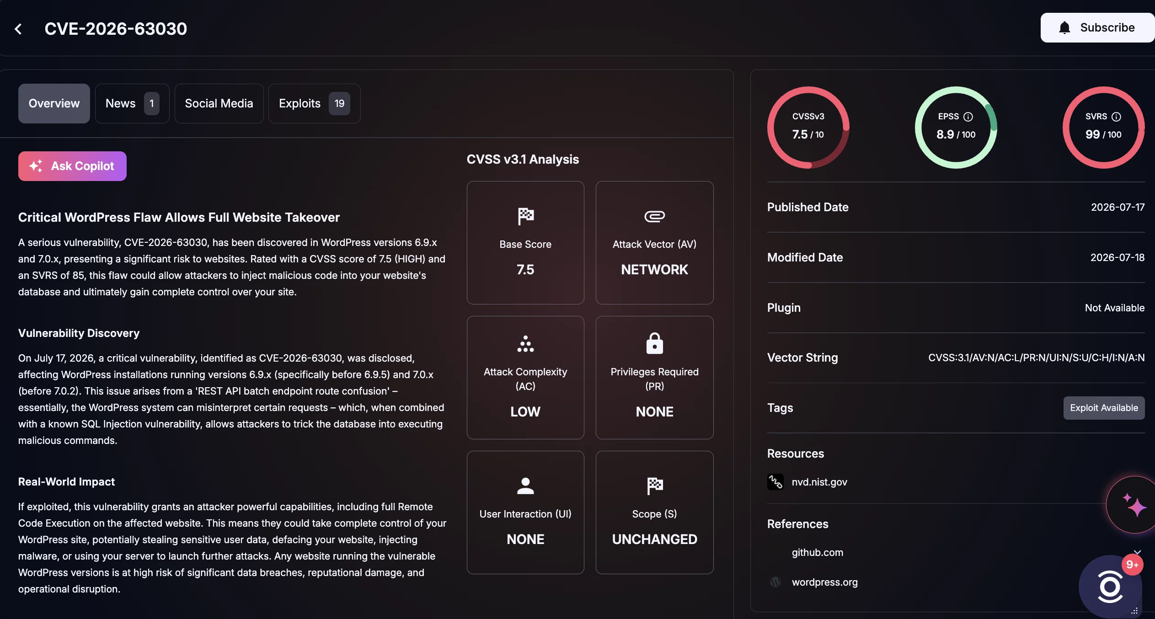Click the References section heading
The height and width of the screenshot is (619, 1155).
797,524
